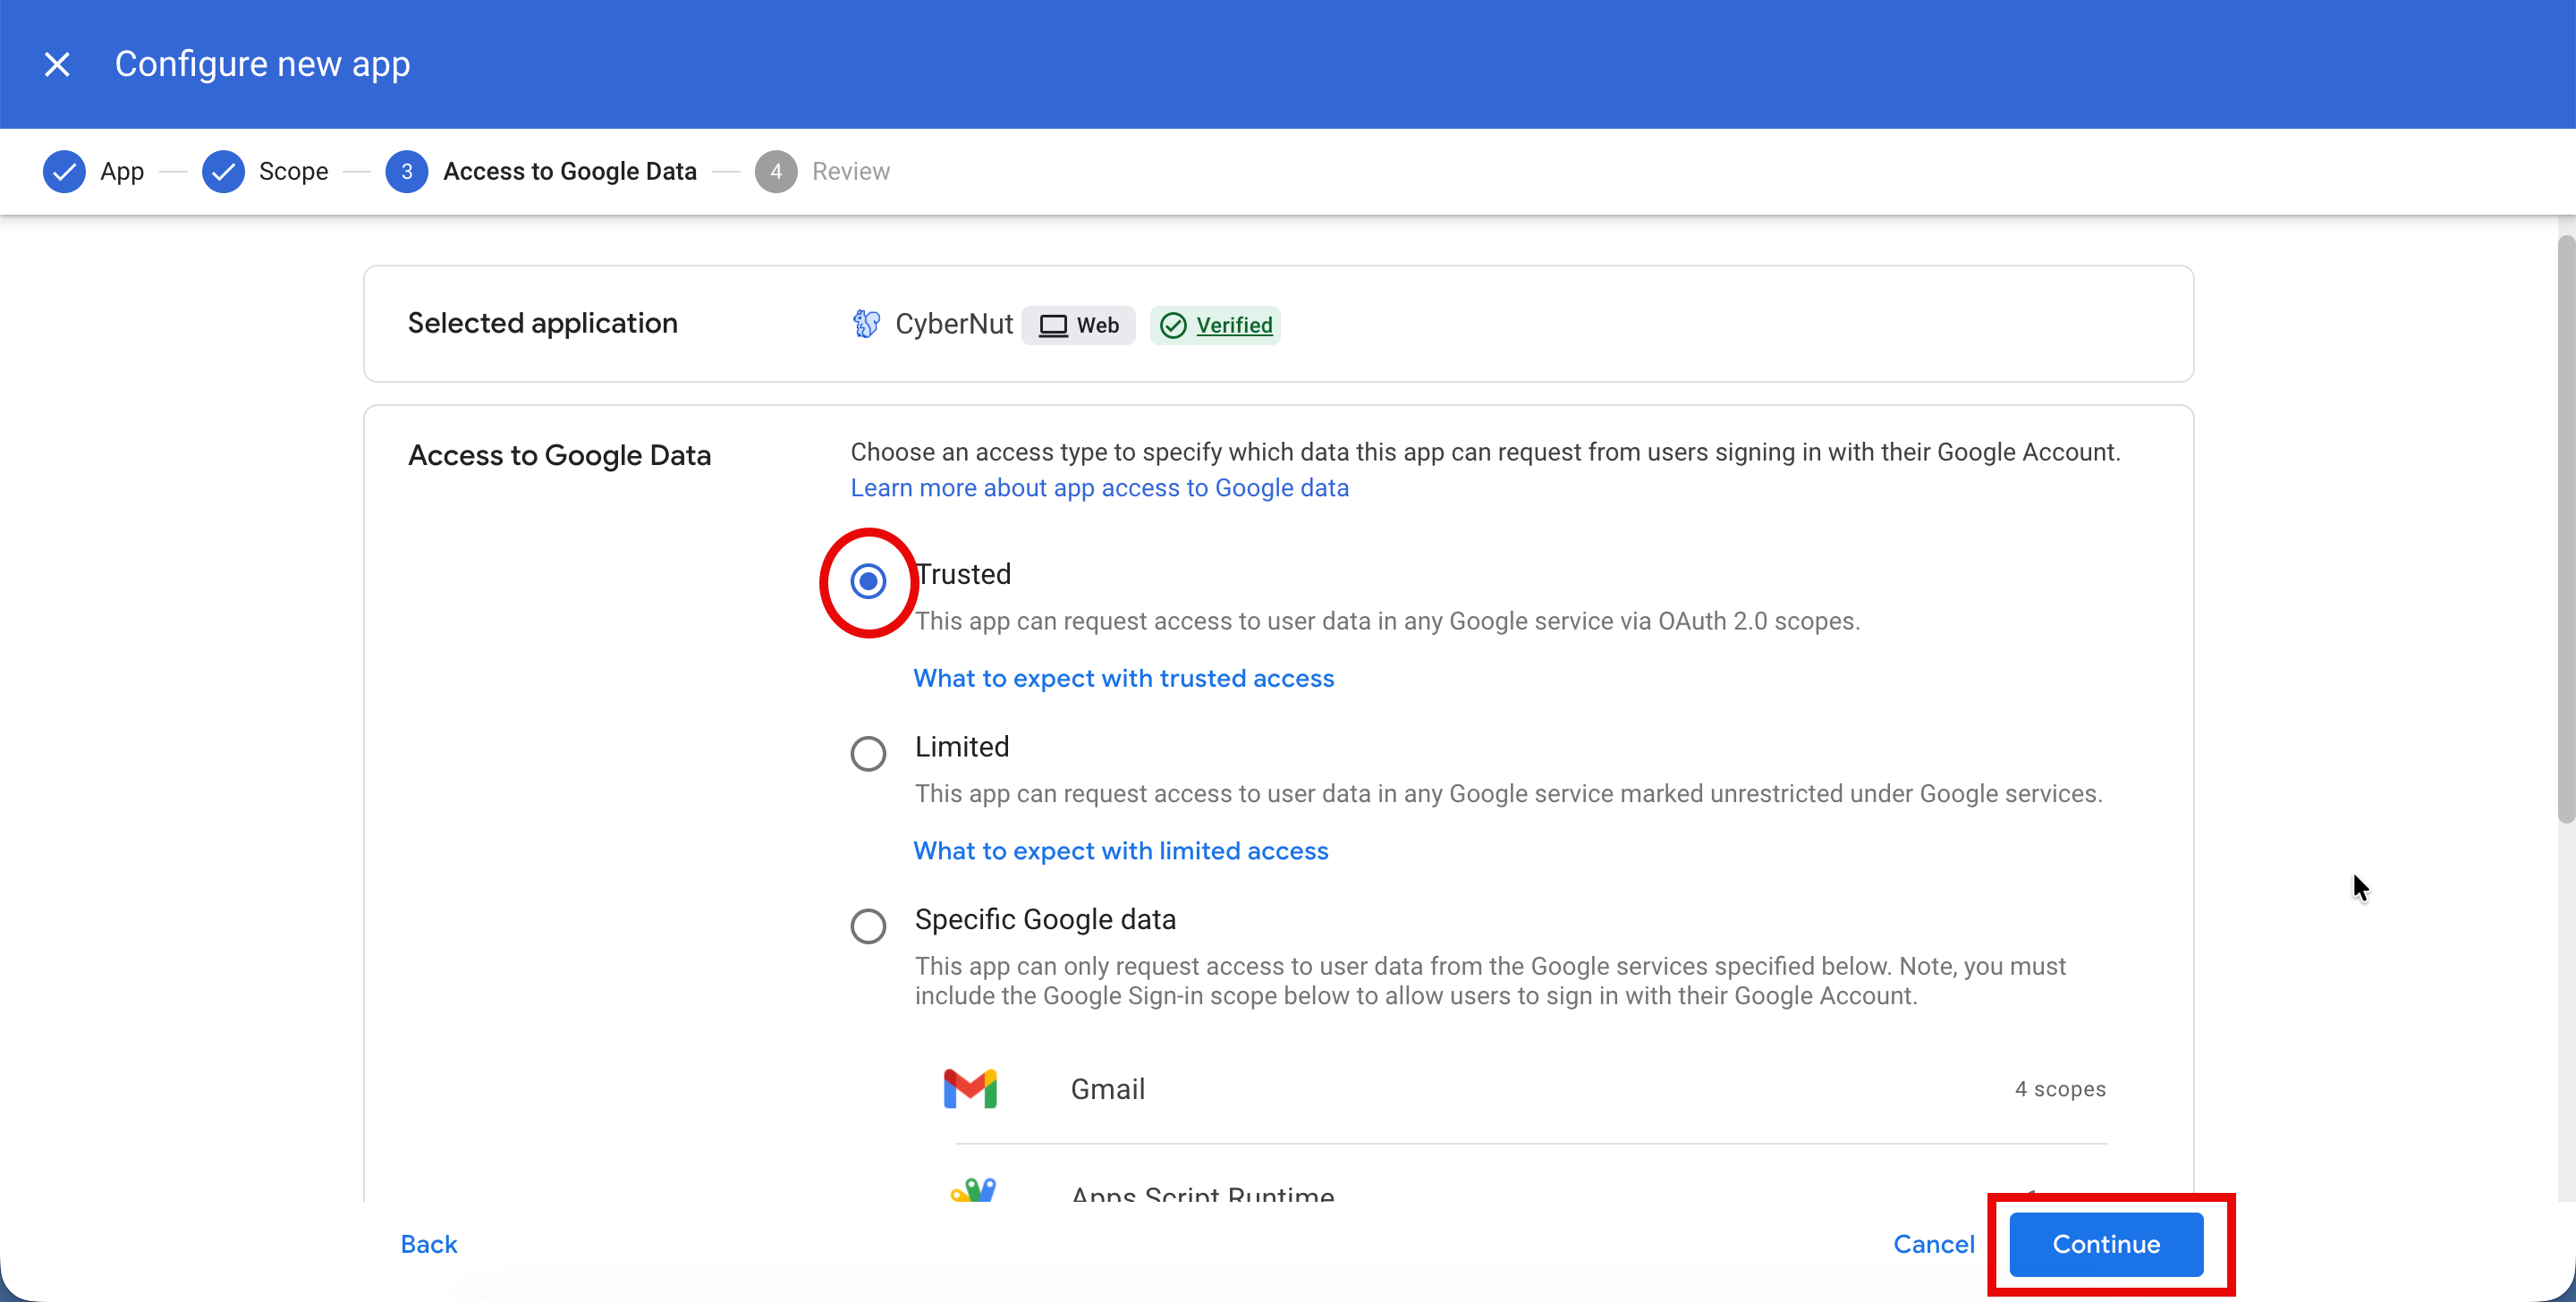
Task: Select Specific Google data radio button
Action: (868, 926)
